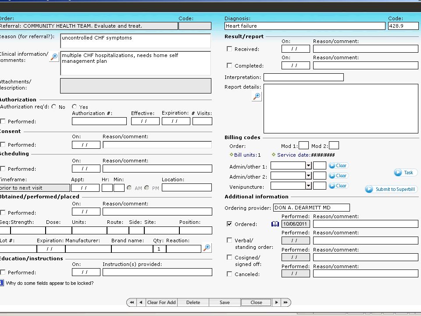The width and height of the screenshot is (421, 316).
Task: Click the diagnosis Code field 428.9
Action: [x=403, y=26]
